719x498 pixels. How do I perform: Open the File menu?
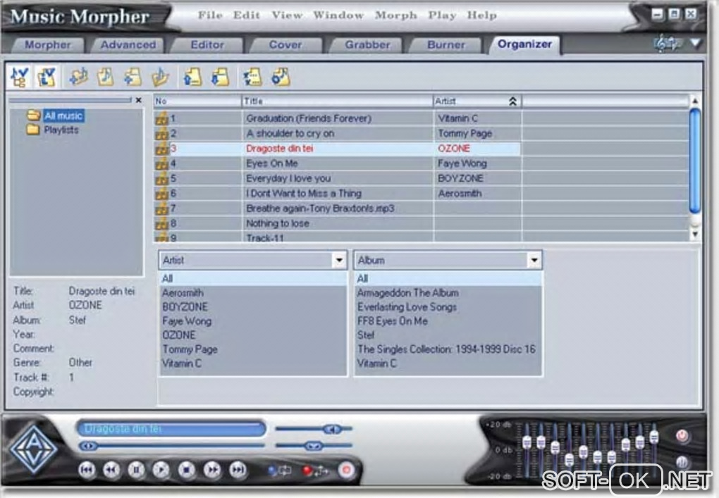click(x=210, y=15)
